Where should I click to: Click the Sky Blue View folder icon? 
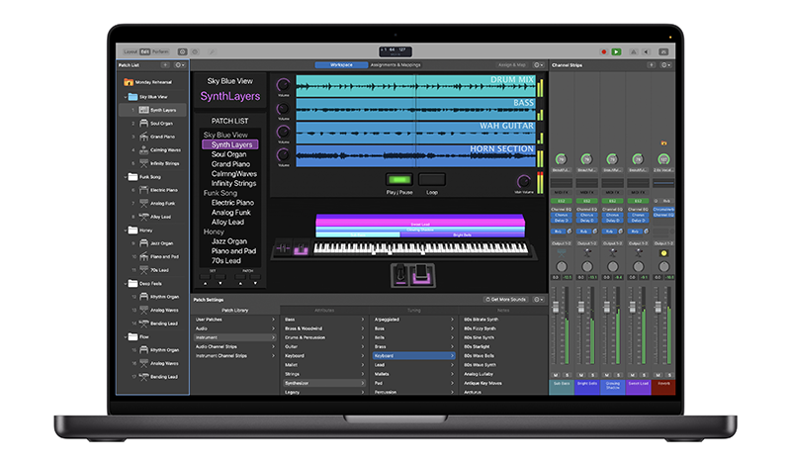[131, 97]
